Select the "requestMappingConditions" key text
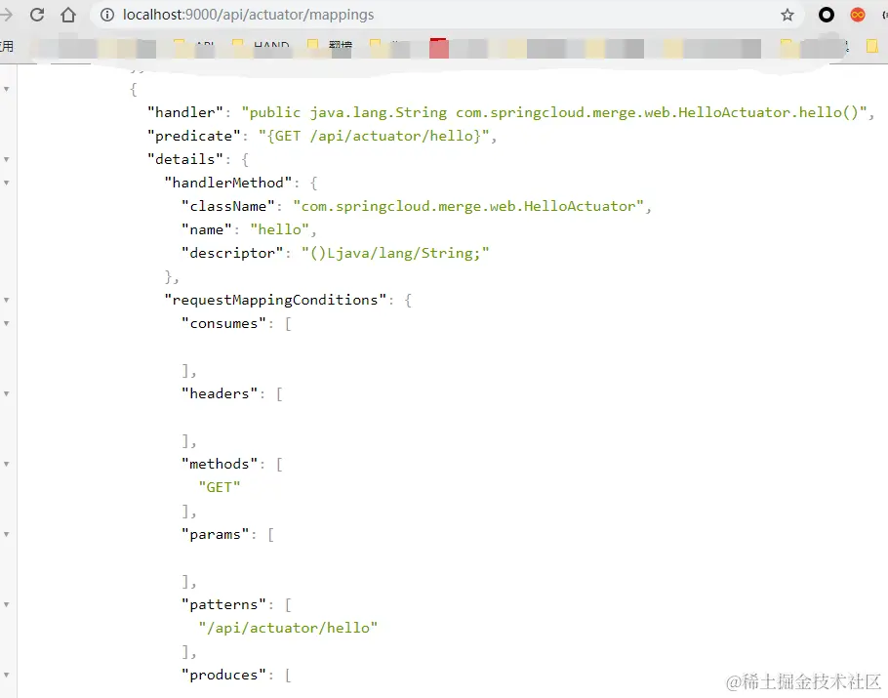 pos(275,300)
